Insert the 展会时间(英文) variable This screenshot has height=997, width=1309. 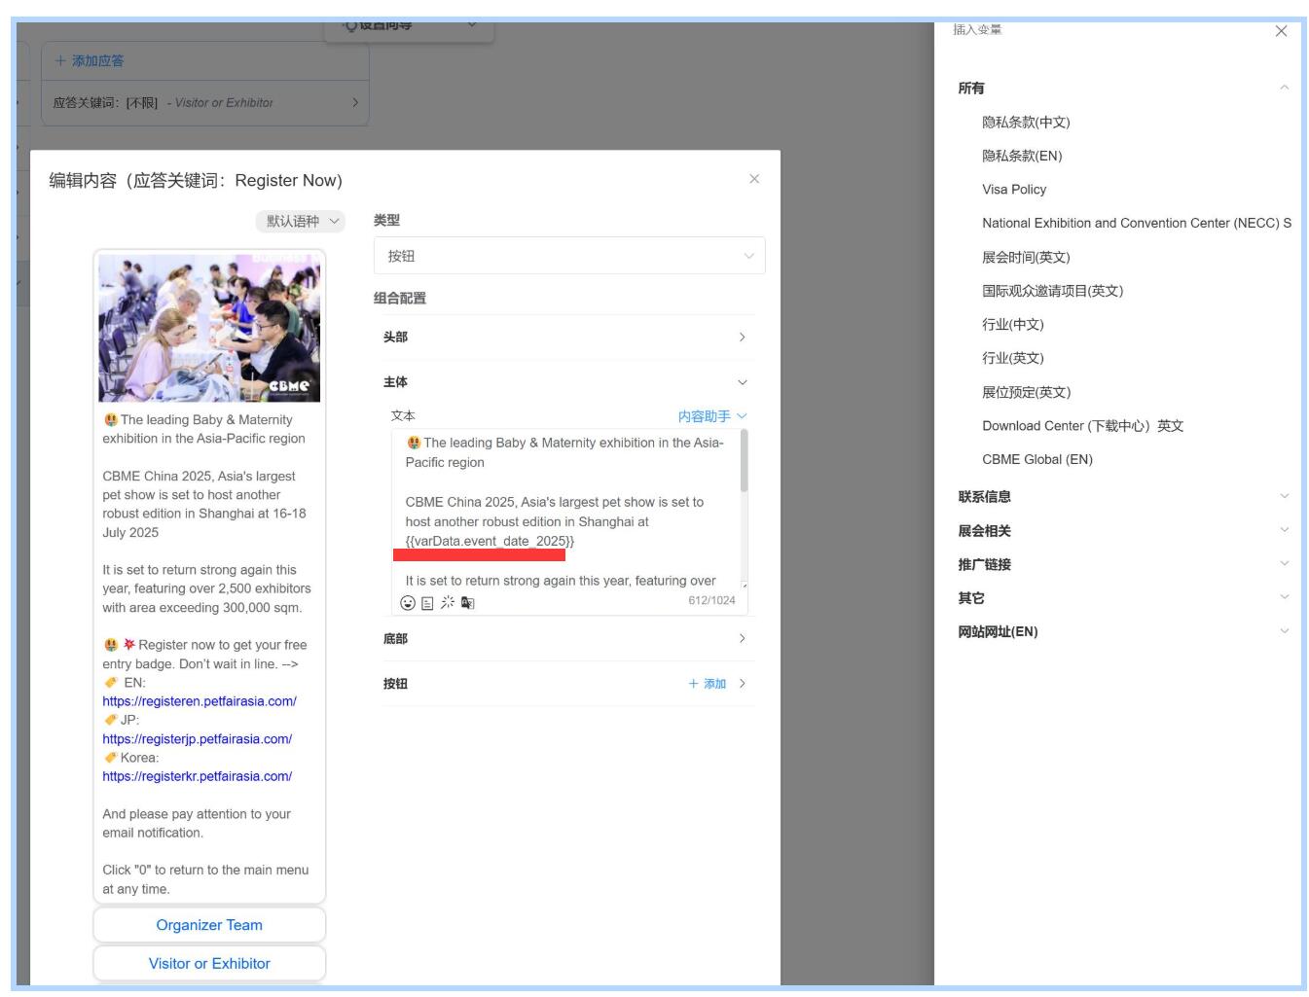[1026, 258]
